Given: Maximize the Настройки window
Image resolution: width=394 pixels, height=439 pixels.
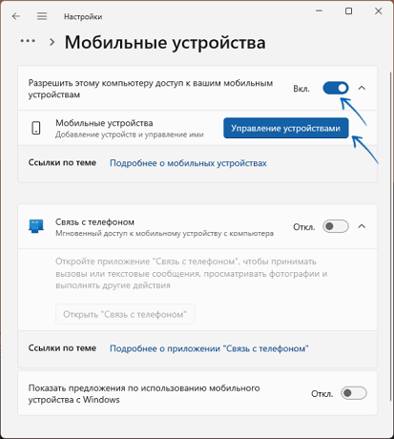Looking at the screenshot, I should click(x=348, y=11).
